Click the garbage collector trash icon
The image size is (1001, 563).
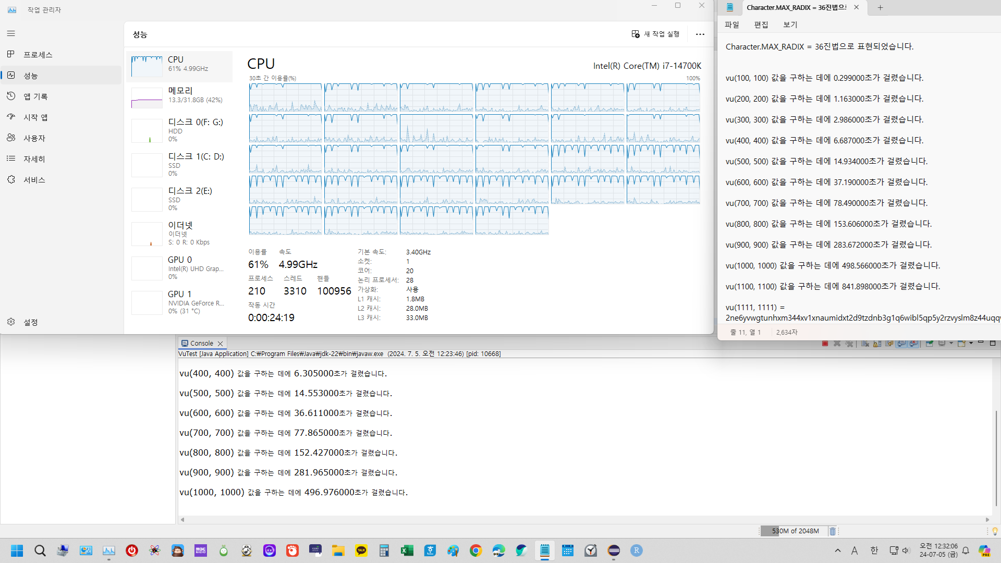point(833,531)
